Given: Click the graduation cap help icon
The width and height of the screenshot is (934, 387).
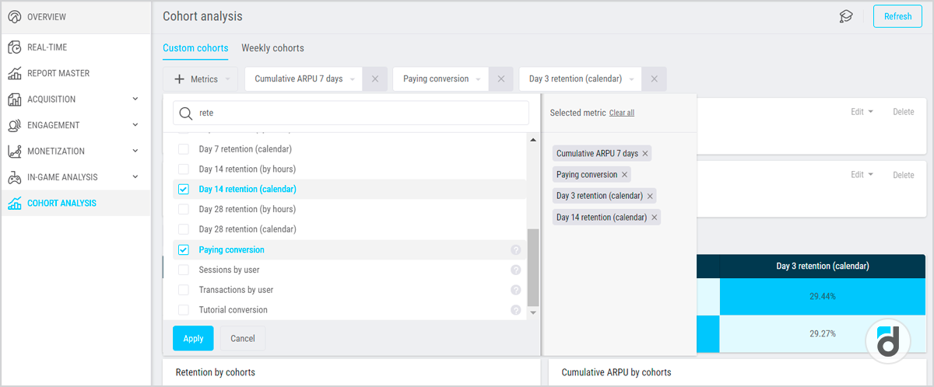Looking at the screenshot, I should [846, 16].
